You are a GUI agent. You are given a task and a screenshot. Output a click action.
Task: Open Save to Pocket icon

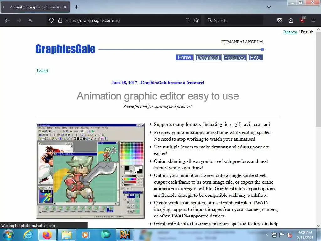pyautogui.click(x=280, y=20)
